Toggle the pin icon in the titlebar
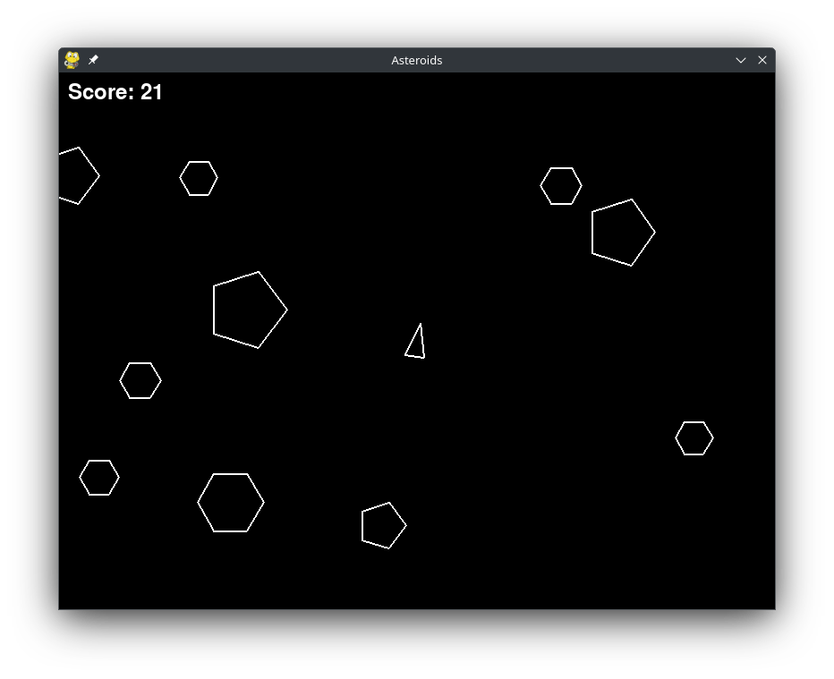The image size is (834, 679). point(92,60)
